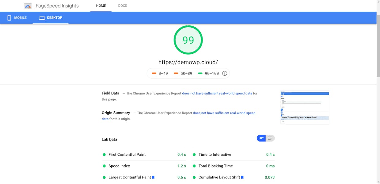Click the Lab Data heading

(x=109, y=139)
